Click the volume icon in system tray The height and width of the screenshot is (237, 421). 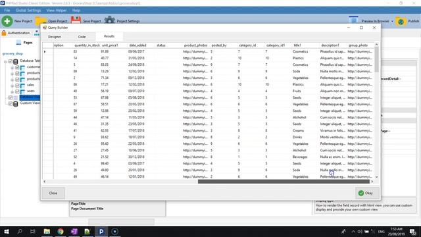pyautogui.click(x=360, y=231)
